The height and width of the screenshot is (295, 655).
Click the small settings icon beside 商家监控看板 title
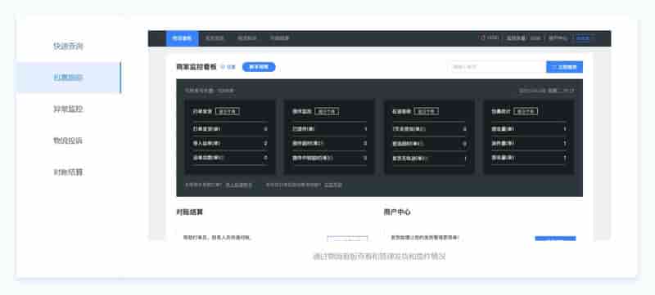223,67
